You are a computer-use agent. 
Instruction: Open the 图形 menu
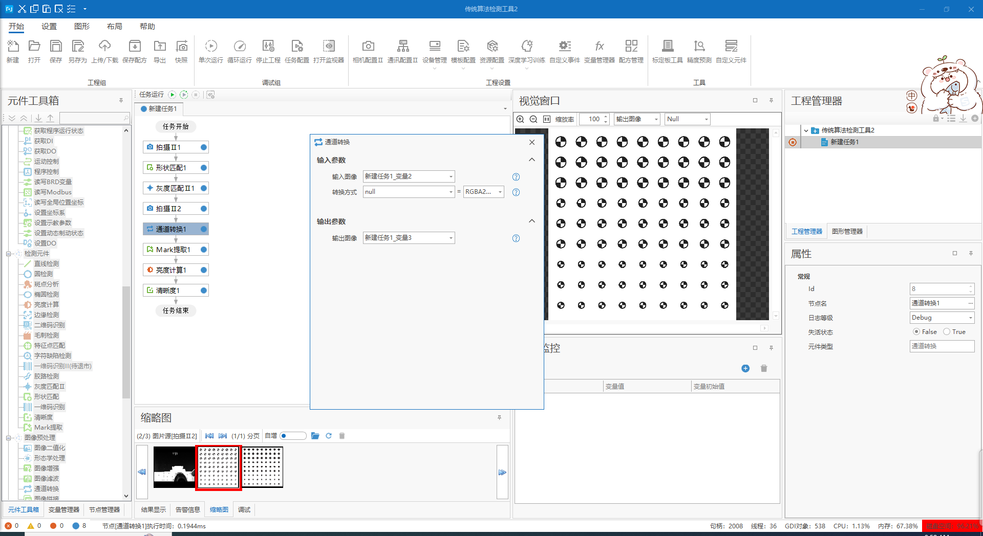(x=82, y=27)
